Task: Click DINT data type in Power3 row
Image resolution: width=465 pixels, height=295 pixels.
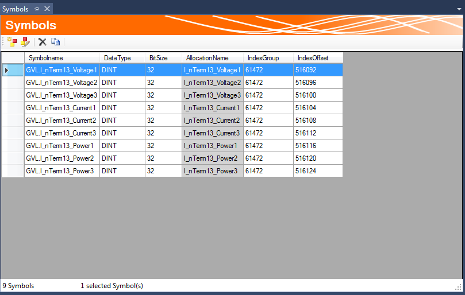Action: pyautogui.click(x=122, y=171)
